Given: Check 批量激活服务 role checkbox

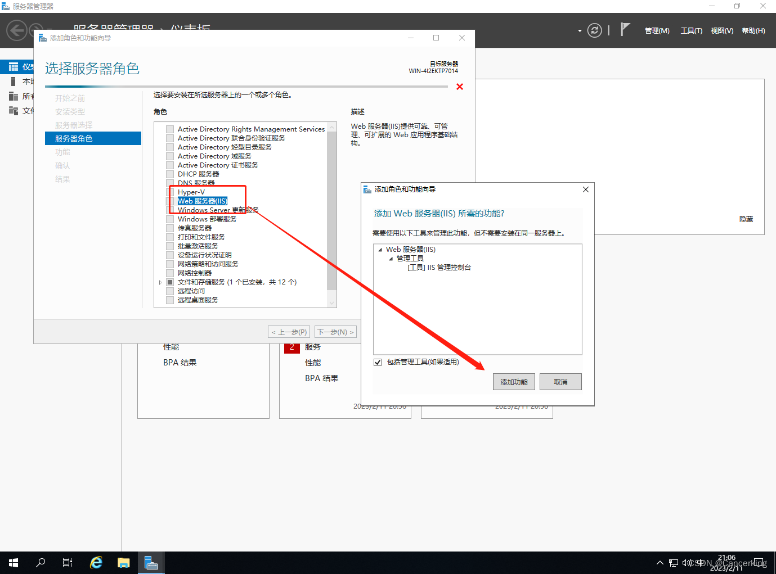Looking at the screenshot, I should tap(170, 246).
